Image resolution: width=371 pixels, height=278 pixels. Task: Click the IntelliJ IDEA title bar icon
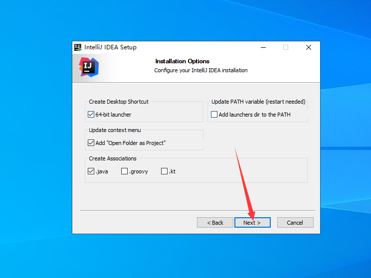(x=78, y=47)
